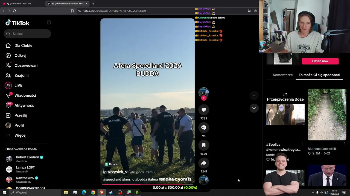Open Steam from taskbar

pyautogui.click(x=111, y=192)
